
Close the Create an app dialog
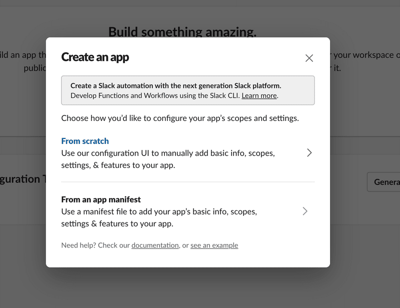[x=309, y=58]
